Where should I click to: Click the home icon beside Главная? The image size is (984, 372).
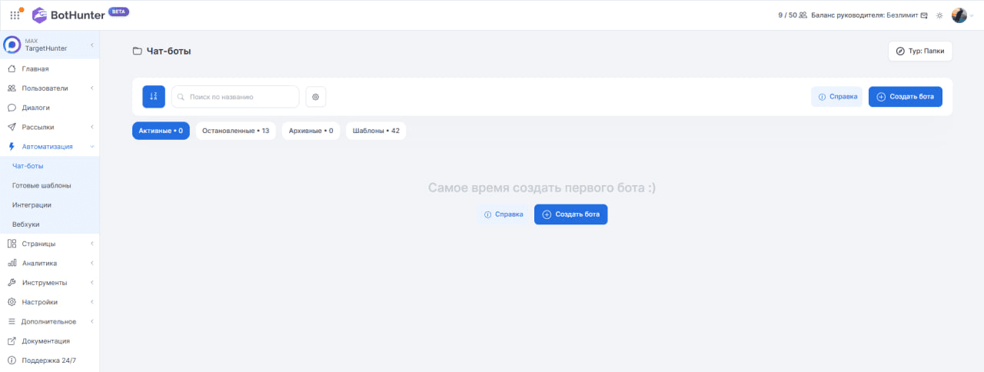click(x=12, y=68)
